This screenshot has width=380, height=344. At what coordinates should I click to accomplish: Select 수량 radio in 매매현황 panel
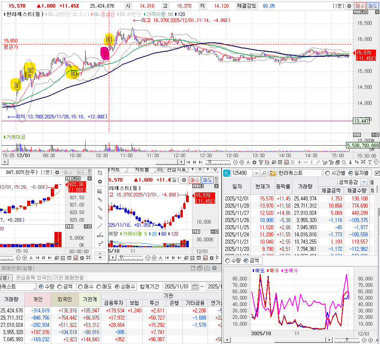pos(41,287)
